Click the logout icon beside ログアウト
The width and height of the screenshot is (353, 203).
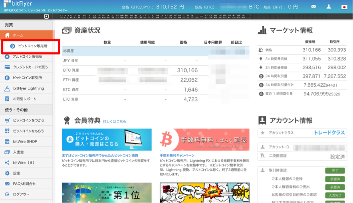tap(7, 194)
